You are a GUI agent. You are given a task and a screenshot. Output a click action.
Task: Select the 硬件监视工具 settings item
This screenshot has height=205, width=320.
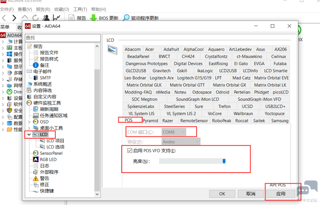[47, 103]
